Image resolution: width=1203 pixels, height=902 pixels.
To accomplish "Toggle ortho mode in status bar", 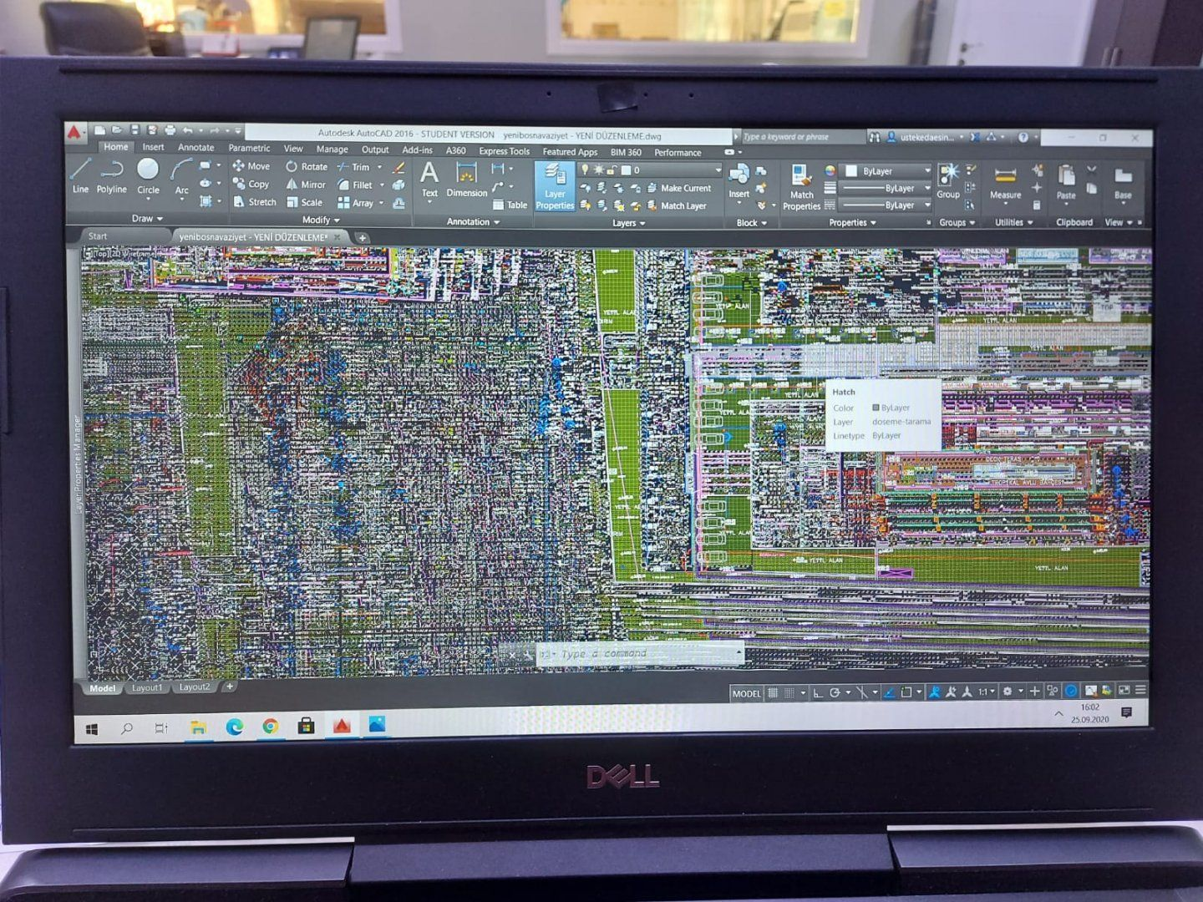I will coord(818,692).
